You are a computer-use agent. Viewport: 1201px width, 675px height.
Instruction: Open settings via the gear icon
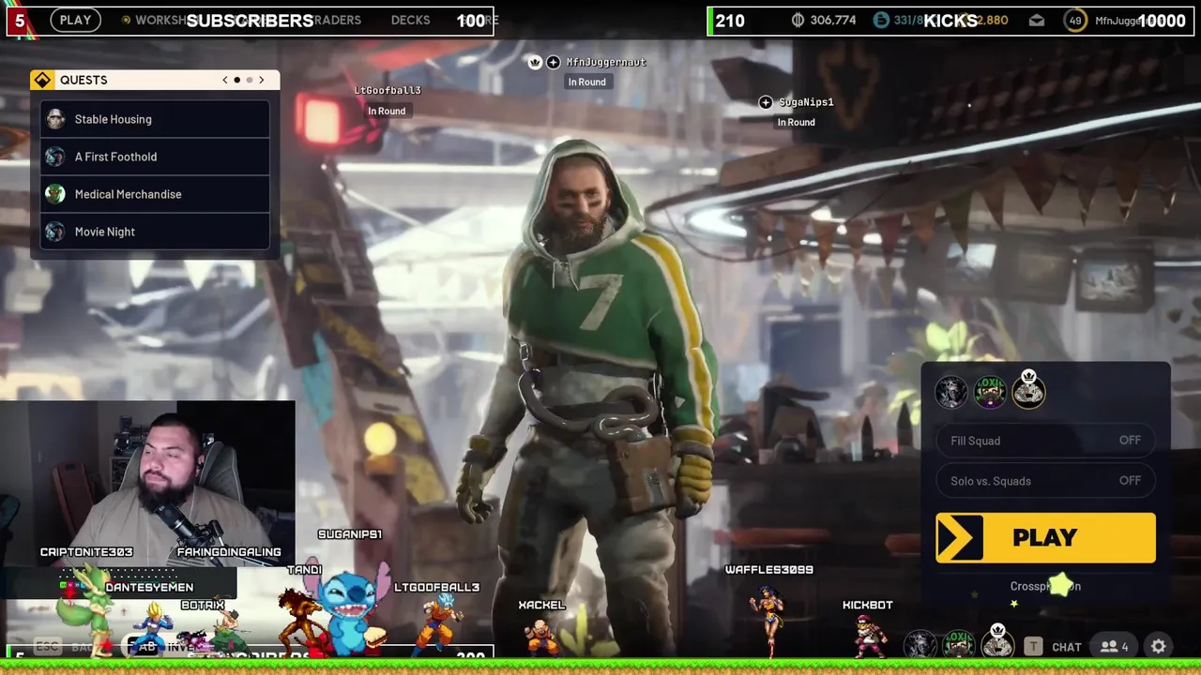point(1159,646)
